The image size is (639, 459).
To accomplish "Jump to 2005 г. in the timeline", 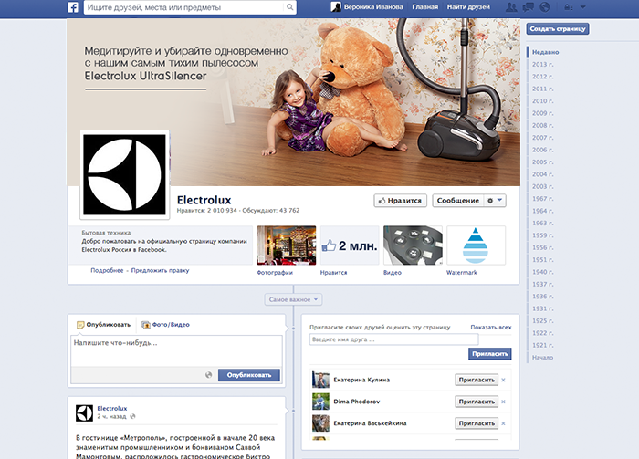I will coord(542,162).
